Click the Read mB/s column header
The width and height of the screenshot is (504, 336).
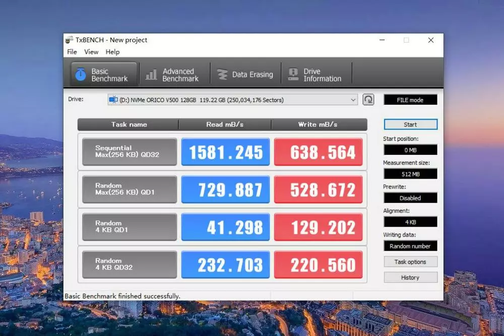pyautogui.click(x=225, y=125)
